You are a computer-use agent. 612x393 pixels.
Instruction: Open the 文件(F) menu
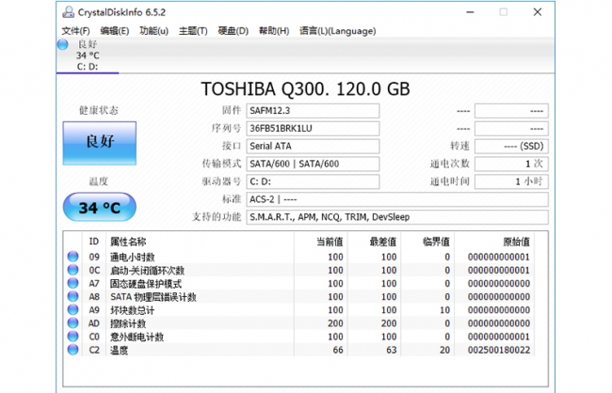coord(75,30)
